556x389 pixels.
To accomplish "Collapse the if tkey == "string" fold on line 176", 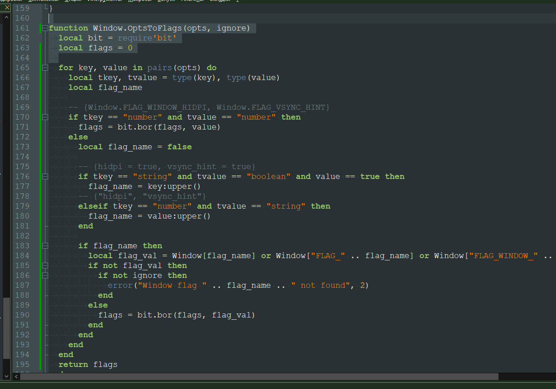I will click(45, 176).
